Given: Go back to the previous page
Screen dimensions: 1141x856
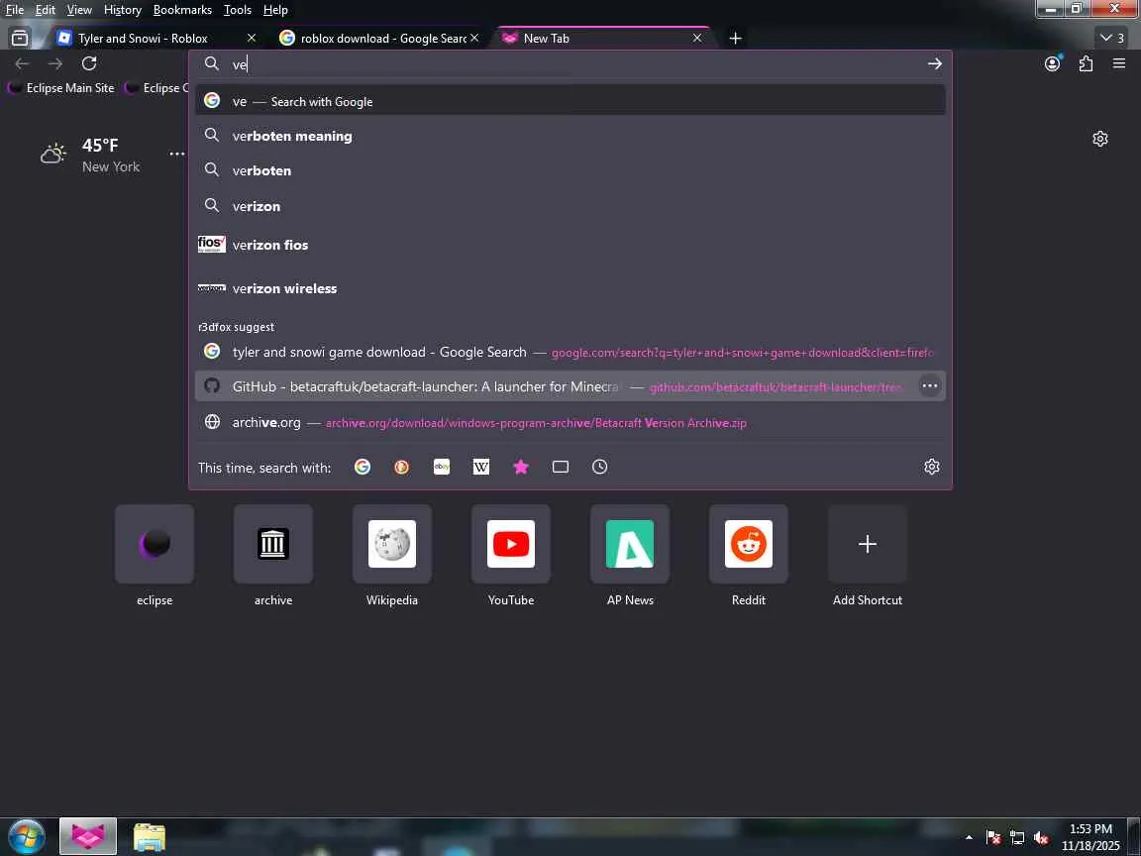Looking at the screenshot, I should point(22,63).
